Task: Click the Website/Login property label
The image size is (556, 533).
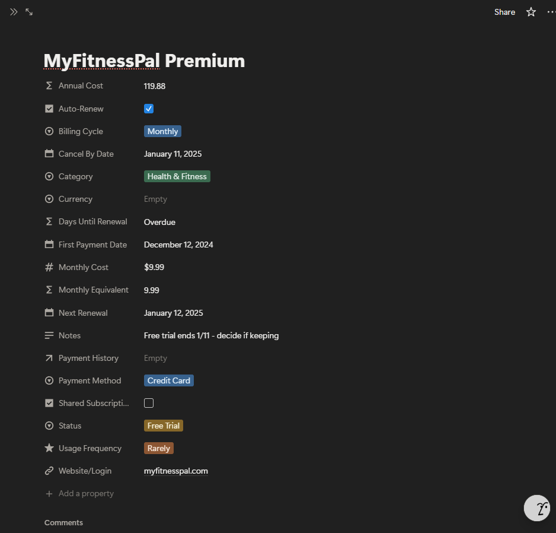Action: [85, 471]
